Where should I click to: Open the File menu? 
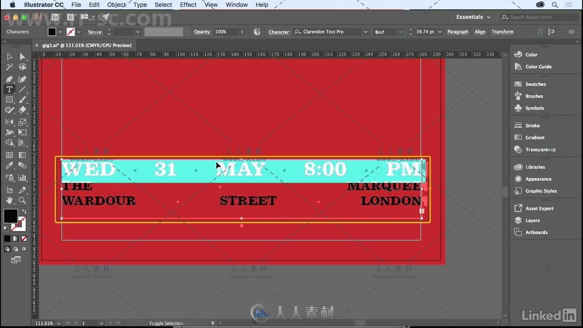76,5
